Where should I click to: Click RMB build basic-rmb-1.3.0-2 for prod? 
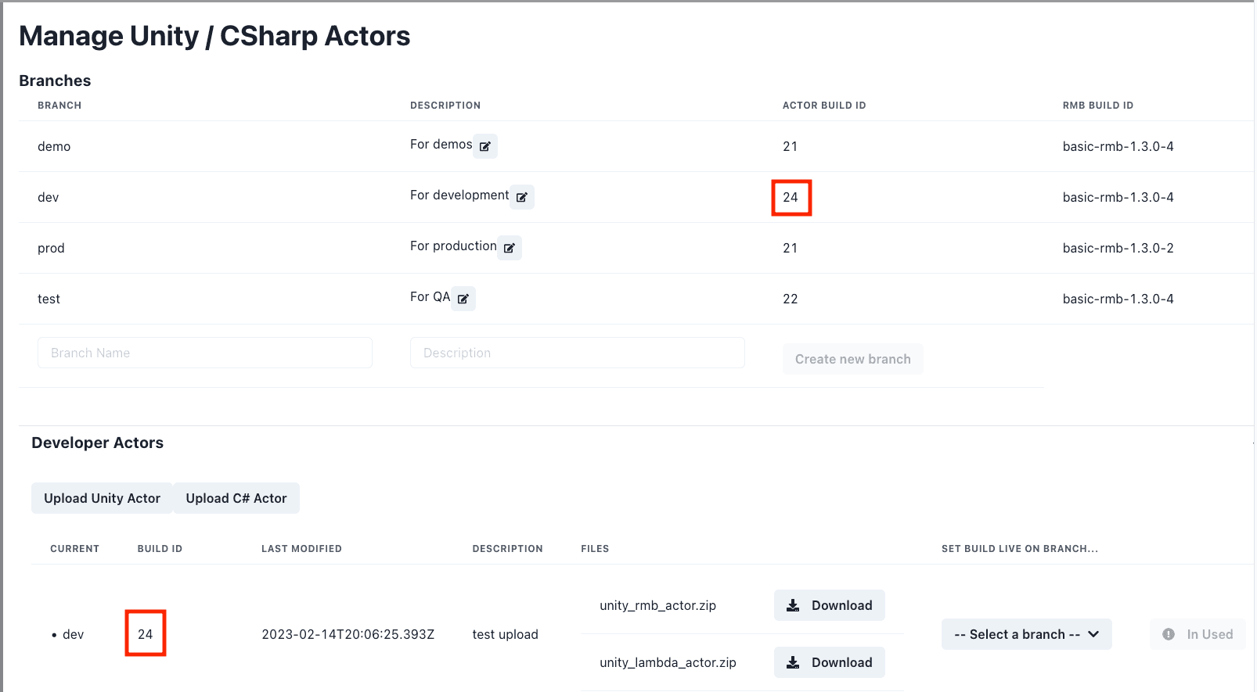1118,248
